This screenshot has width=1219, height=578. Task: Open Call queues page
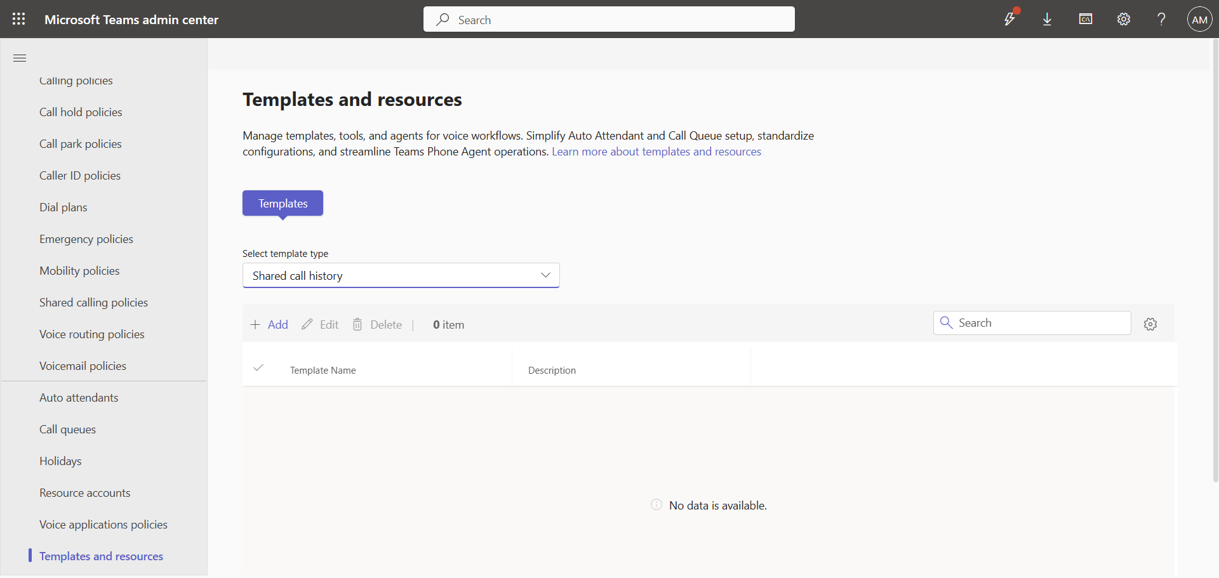coord(67,429)
